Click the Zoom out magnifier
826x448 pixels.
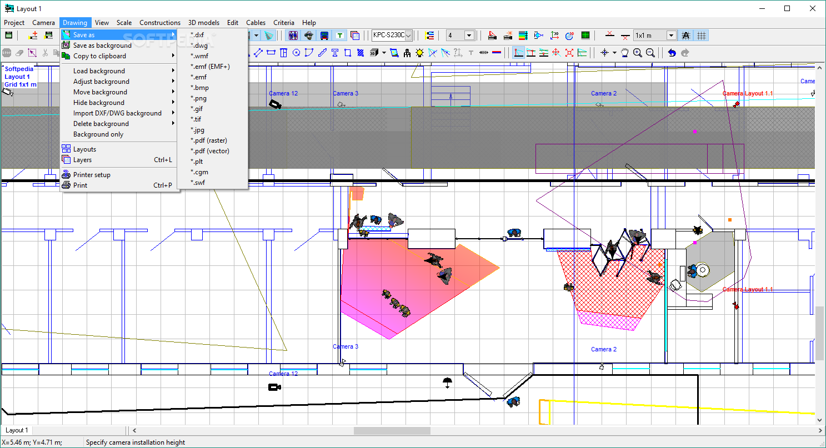[x=650, y=53]
